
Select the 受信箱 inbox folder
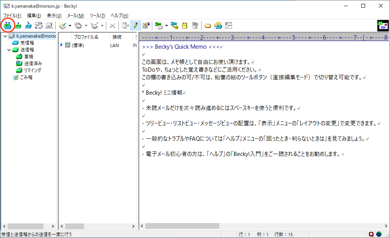[27, 43]
